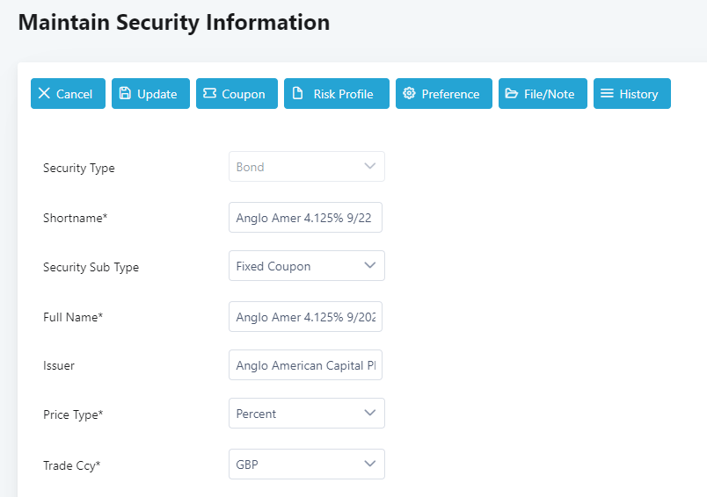Click inside the Full Name text field
The image size is (707, 497).
coord(305,316)
